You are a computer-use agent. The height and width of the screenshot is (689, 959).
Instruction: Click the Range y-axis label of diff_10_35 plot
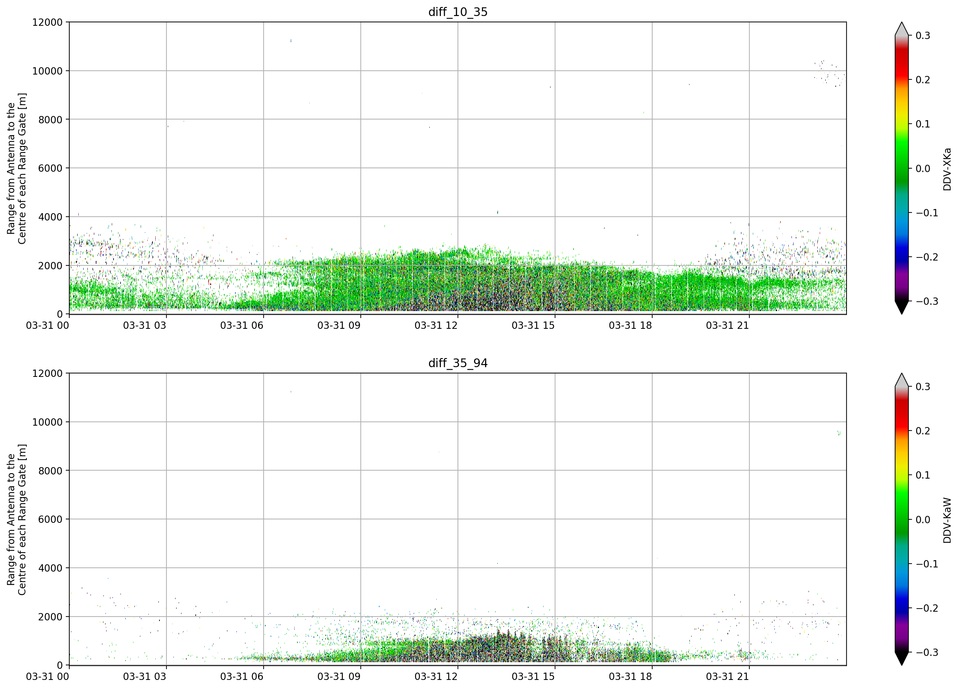16,168
